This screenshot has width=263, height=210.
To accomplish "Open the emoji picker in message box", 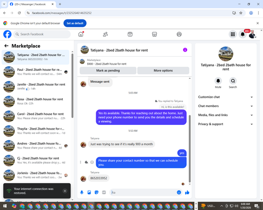I will [179, 193].
